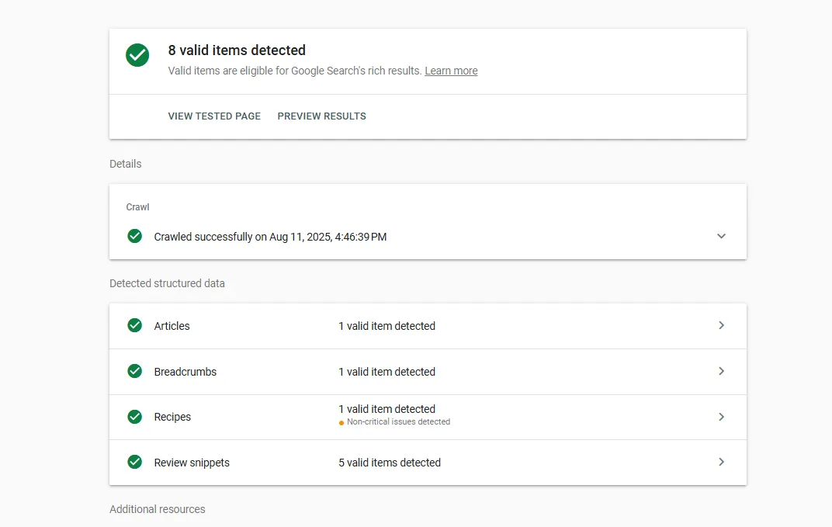Click '1 valid item detected' in Articles row
This screenshot has height=527, width=832.
coord(387,326)
